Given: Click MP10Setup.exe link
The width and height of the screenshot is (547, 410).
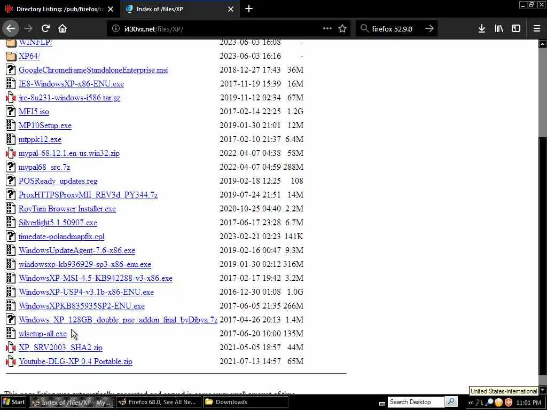Looking at the screenshot, I should (45, 125).
